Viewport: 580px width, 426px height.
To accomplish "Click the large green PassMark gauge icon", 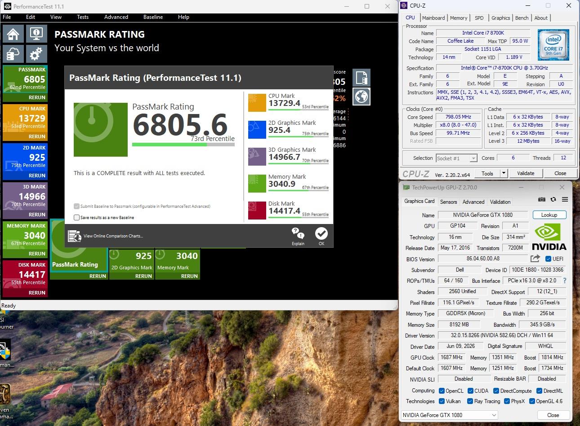I will [101, 130].
